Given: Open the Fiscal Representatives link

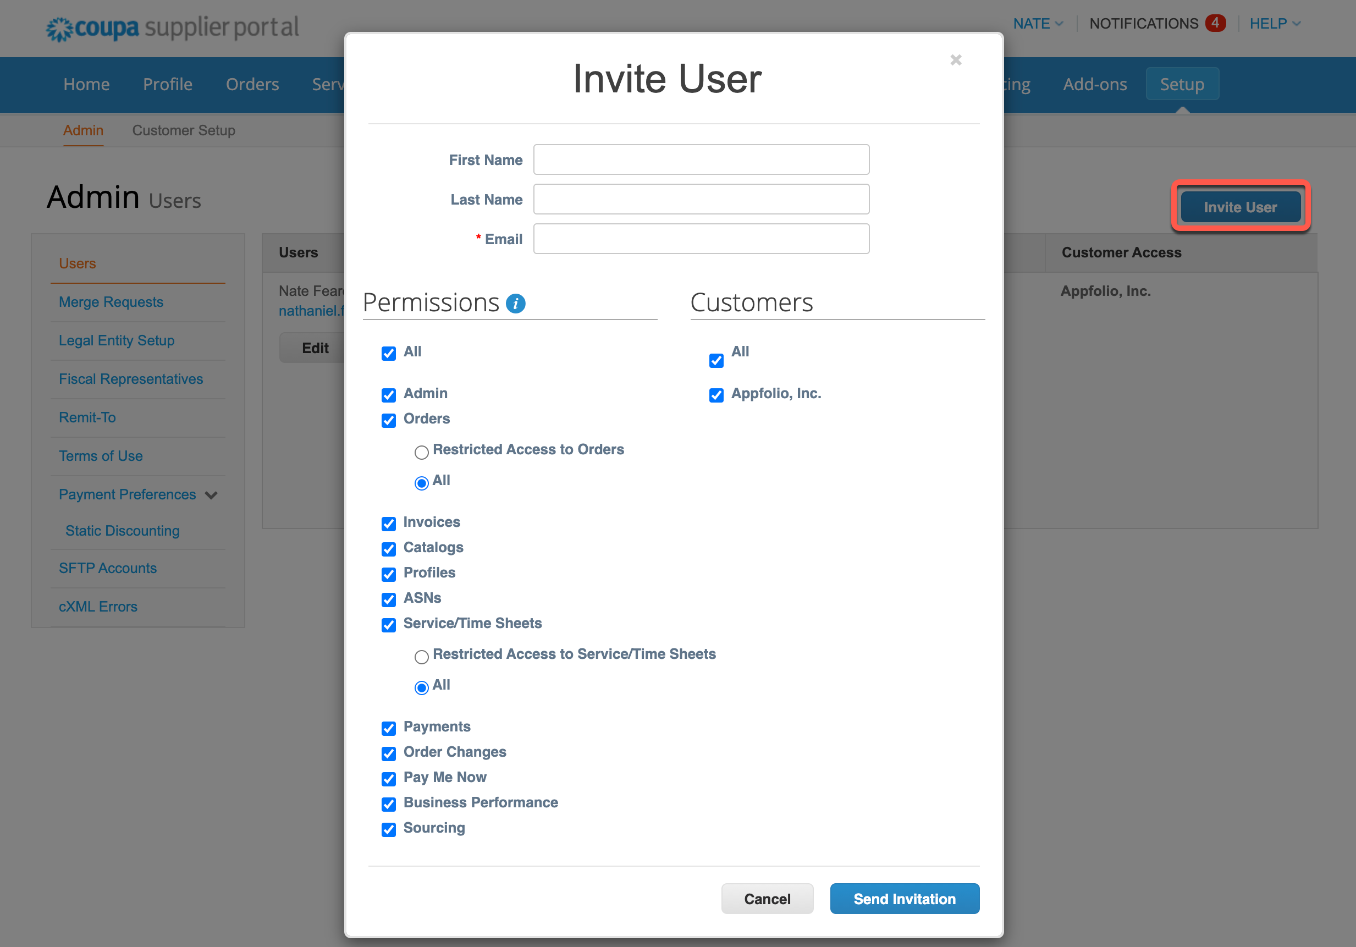Looking at the screenshot, I should (x=130, y=379).
